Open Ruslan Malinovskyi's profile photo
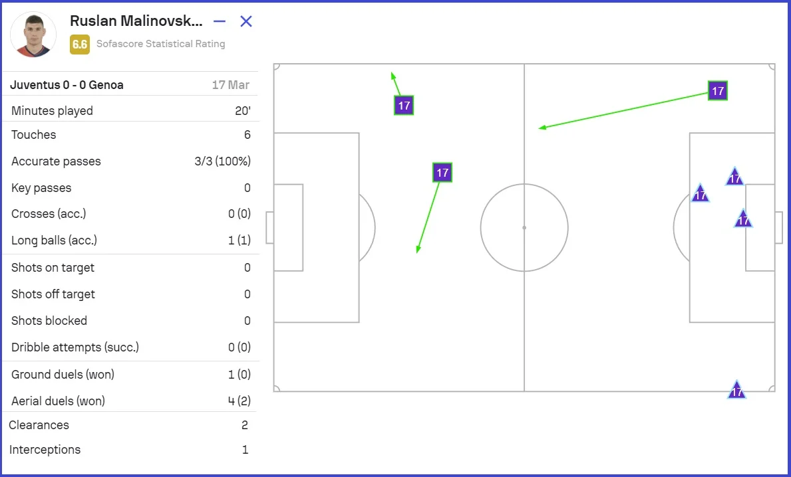Image resolution: width=791 pixels, height=477 pixels. 33,34
